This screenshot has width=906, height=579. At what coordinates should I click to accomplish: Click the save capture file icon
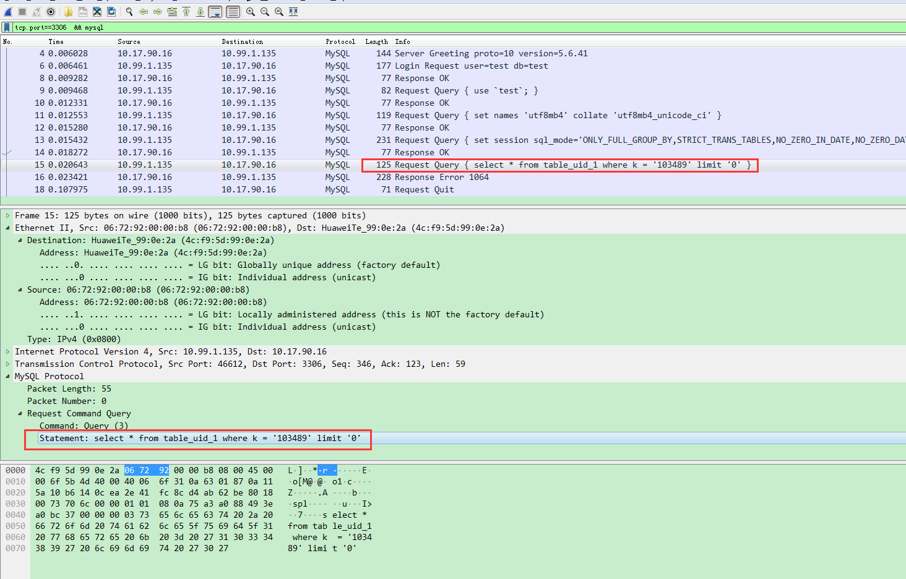[82, 12]
